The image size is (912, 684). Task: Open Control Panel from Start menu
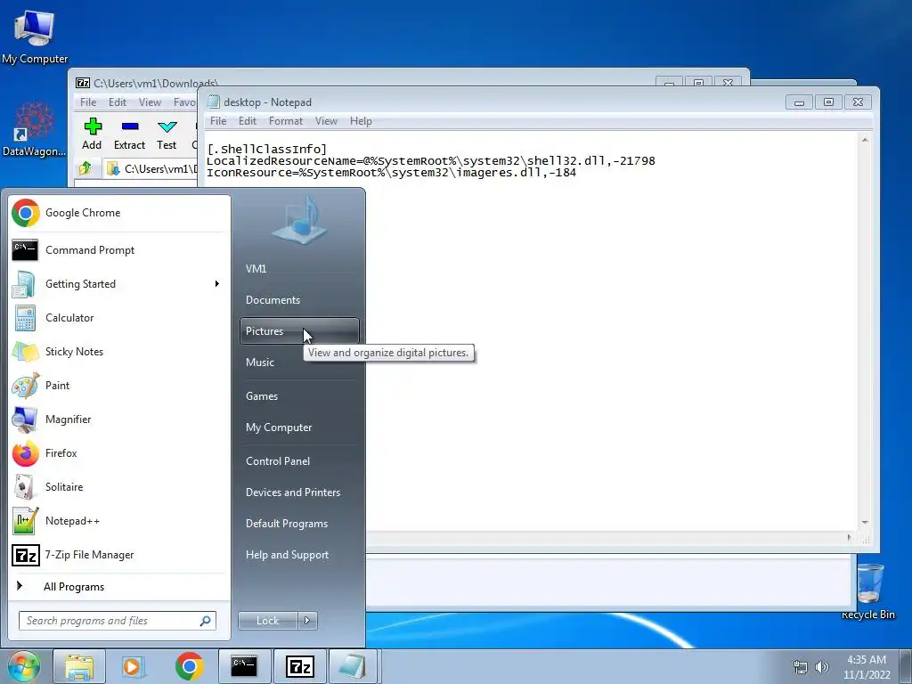[x=299, y=461]
